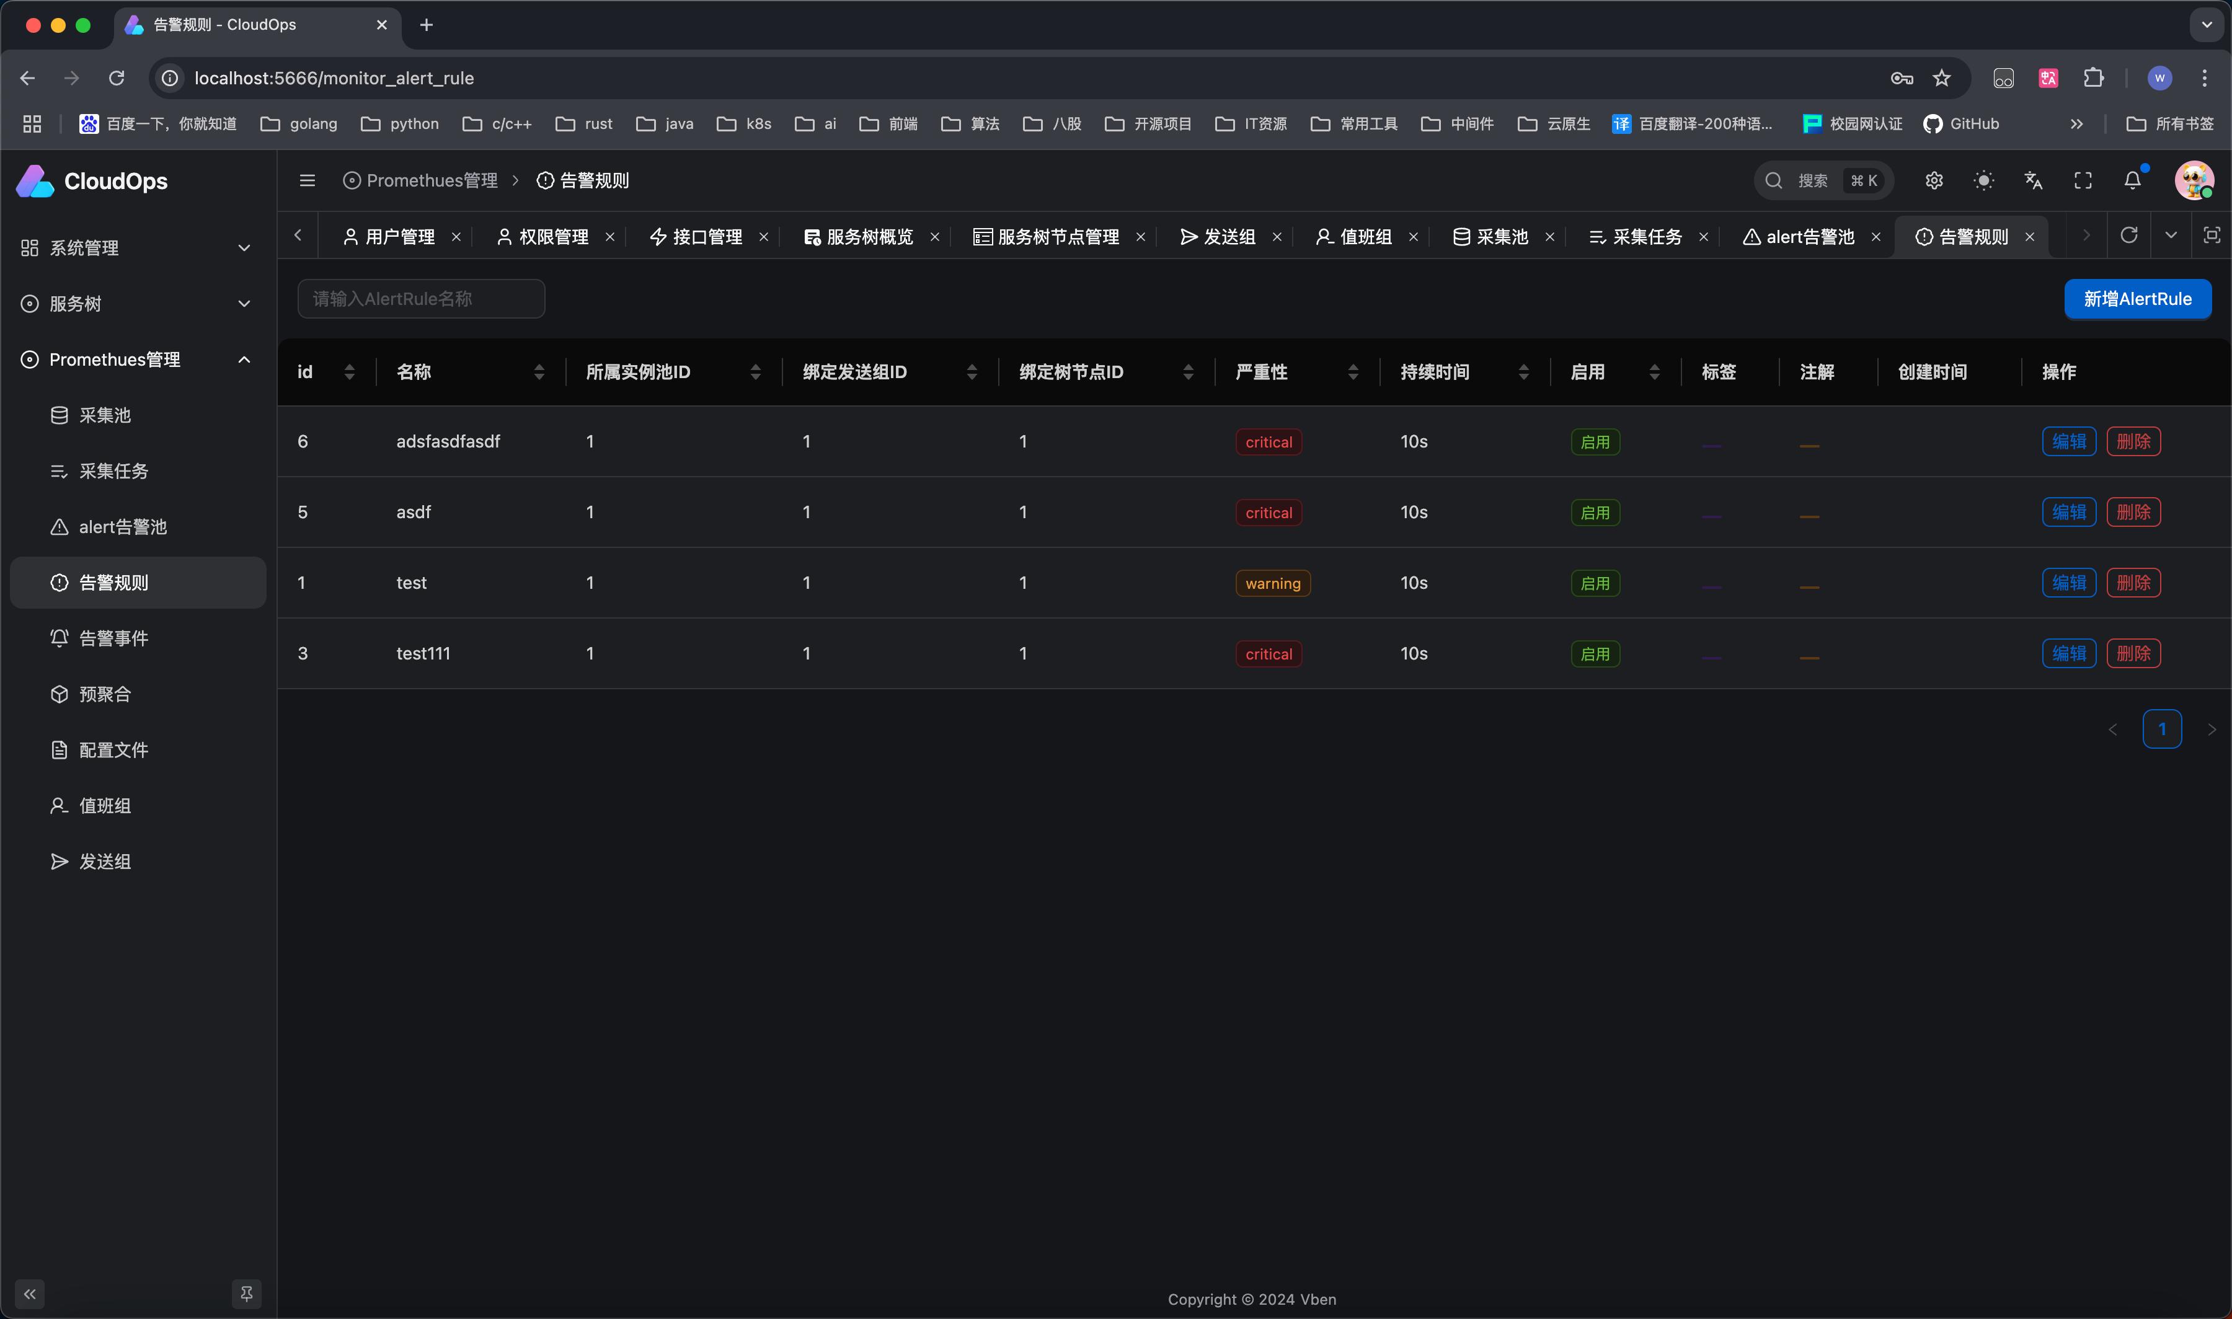Open the golang bookmarks folder

click(299, 123)
